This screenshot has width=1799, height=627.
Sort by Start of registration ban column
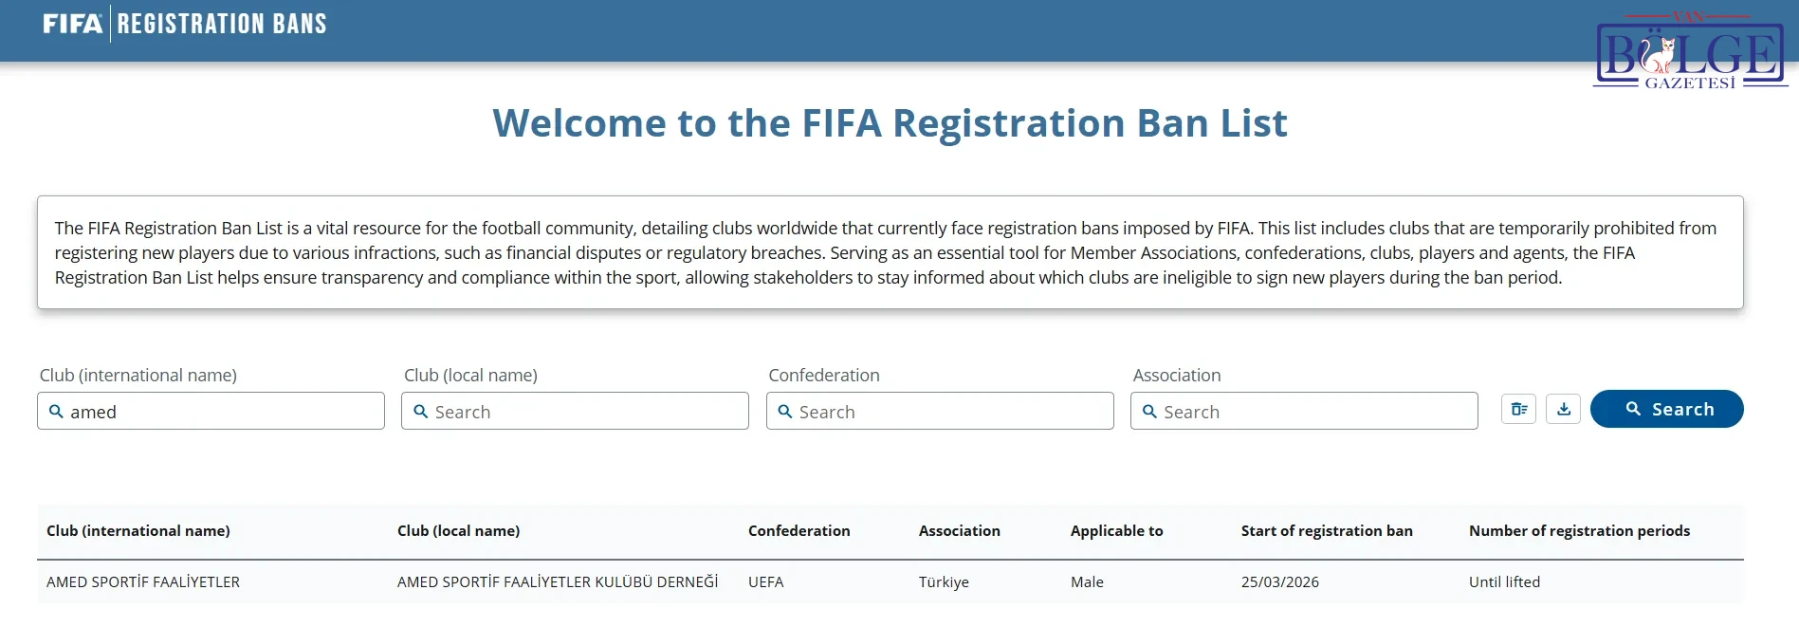click(1327, 530)
